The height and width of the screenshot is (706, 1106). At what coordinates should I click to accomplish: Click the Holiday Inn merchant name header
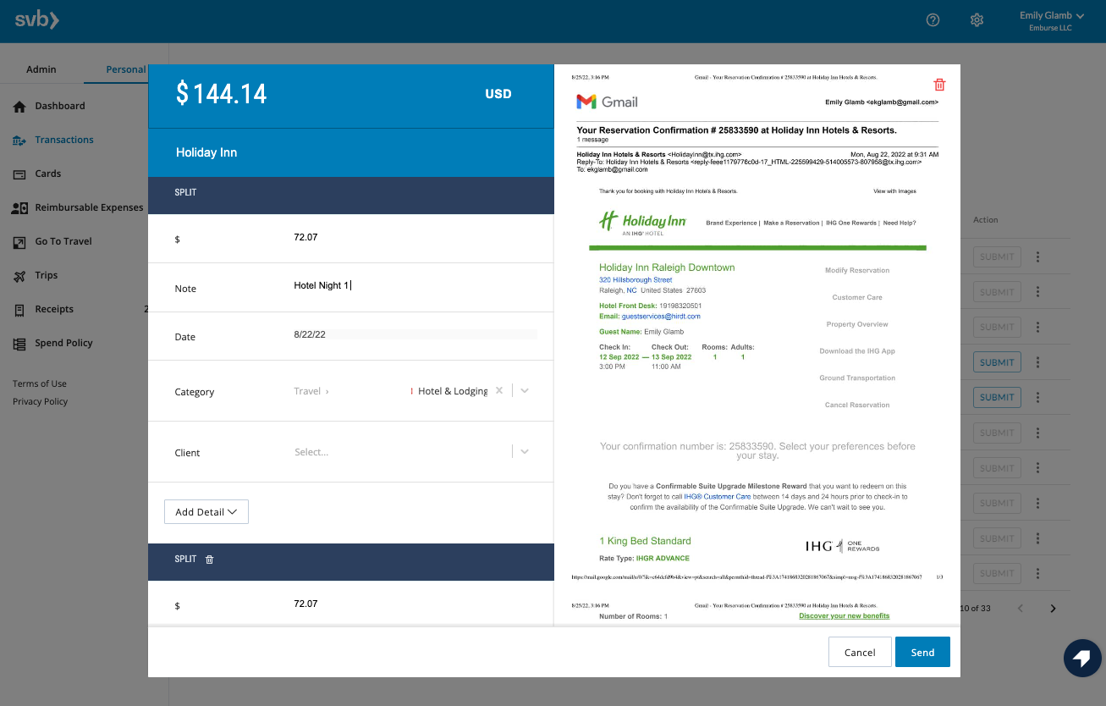point(206,152)
